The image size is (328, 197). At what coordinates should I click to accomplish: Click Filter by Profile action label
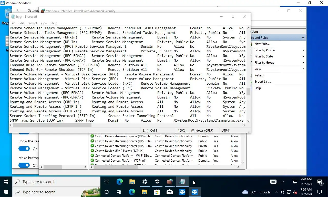(x=264, y=50)
